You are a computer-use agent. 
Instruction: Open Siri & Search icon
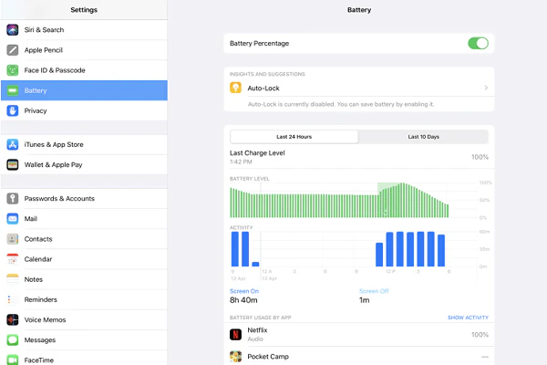point(13,30)
